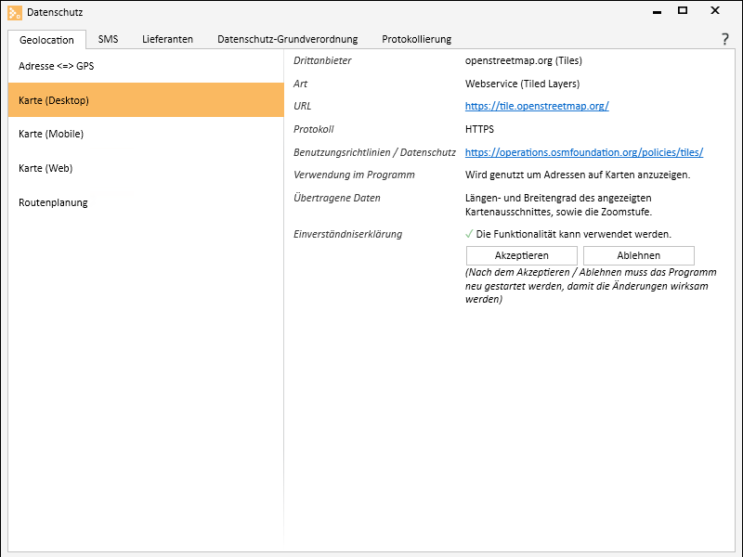The height and width of the screenshot is (557, 743).
Task: Click the 'Verwendung im Programm' label
Action: point(354,175)
